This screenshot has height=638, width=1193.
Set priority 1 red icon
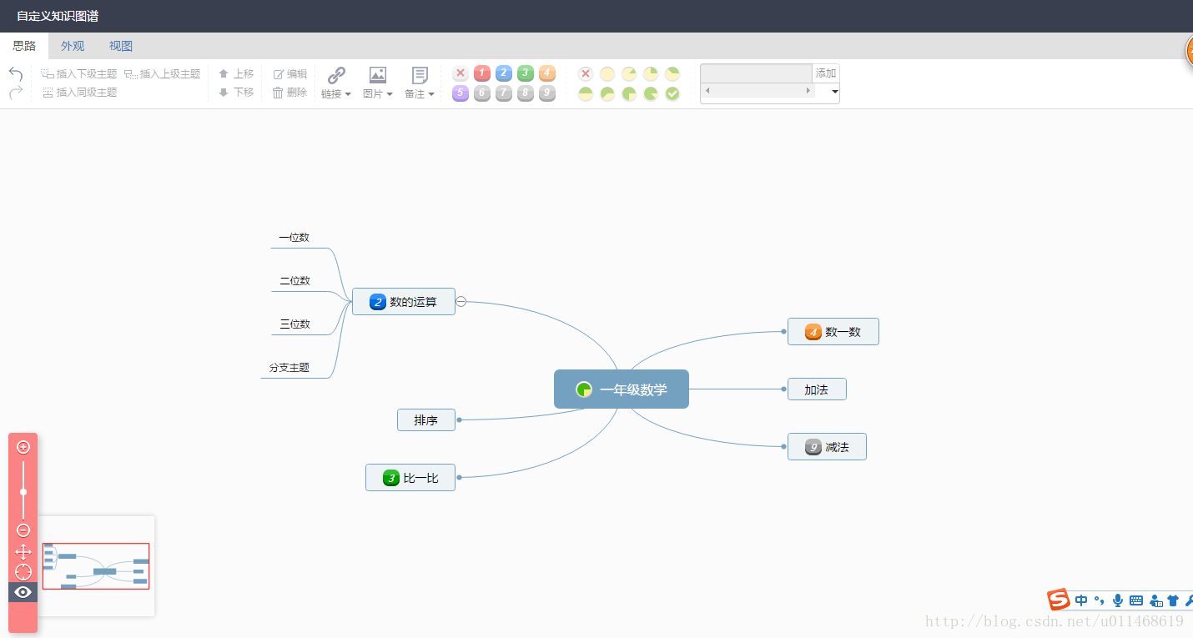[482, 73]
